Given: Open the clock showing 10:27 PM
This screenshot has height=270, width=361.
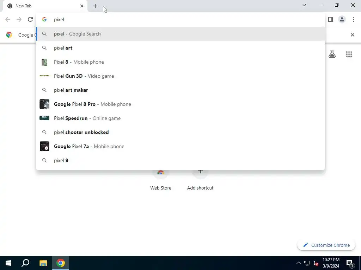Looking at the screenshot, I should (331, 263).
